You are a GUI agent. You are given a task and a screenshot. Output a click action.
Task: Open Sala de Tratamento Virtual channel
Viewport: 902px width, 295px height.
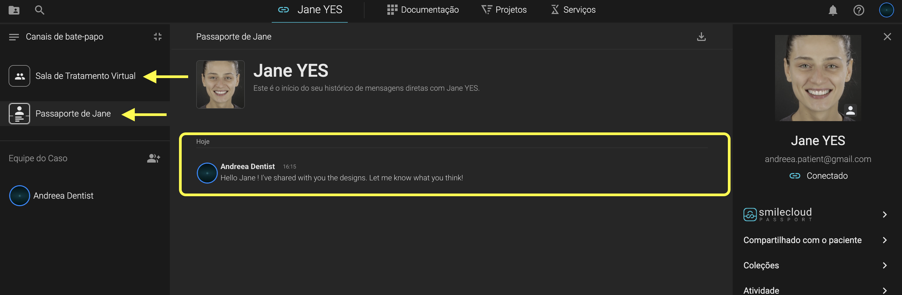click(85, 76)
